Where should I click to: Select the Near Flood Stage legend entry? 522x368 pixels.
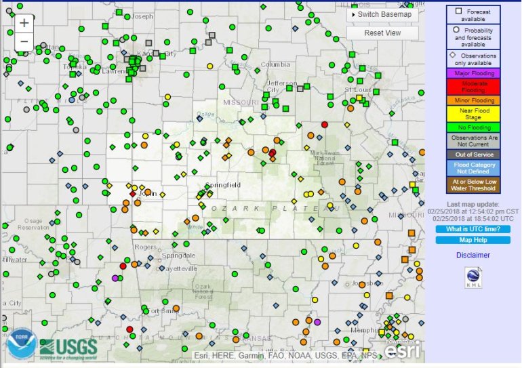click(x=473, y=114)
